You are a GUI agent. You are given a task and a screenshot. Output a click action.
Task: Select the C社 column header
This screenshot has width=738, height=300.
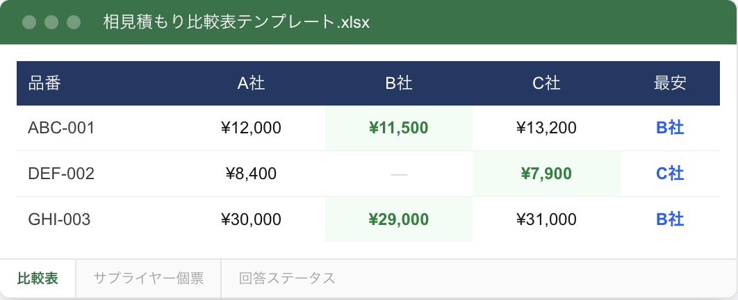[x=546, y=83]
